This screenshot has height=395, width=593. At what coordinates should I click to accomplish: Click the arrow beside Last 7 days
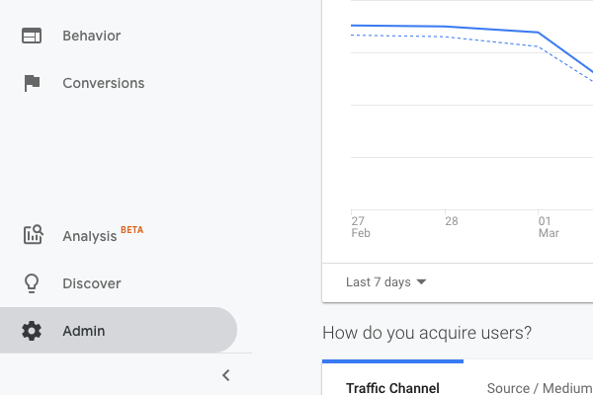point(421,282)
